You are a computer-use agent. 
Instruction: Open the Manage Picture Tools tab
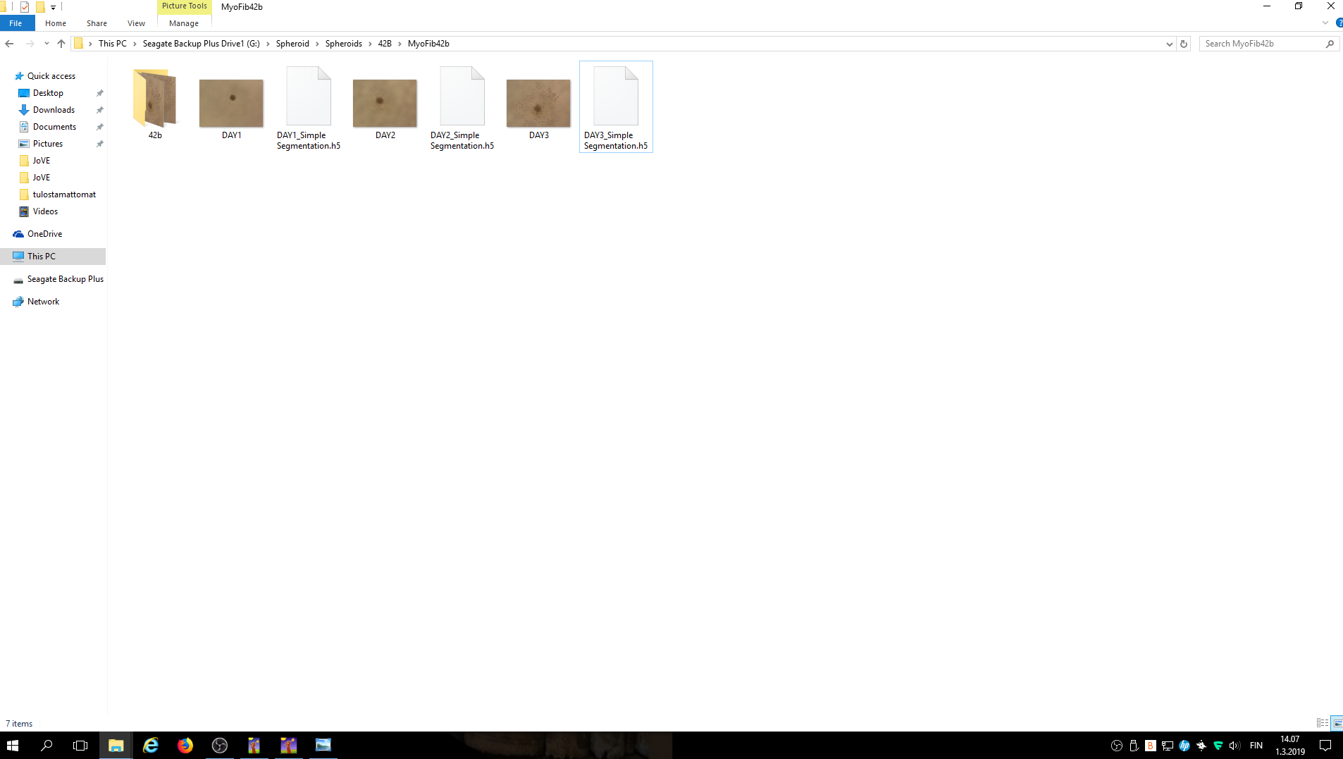coord(184,23)
